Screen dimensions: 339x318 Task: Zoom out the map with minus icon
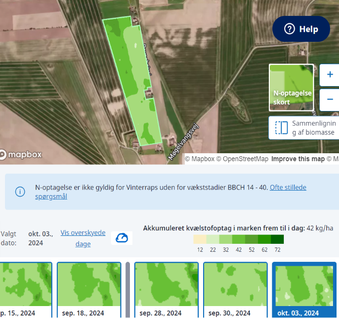pos(330,99)
